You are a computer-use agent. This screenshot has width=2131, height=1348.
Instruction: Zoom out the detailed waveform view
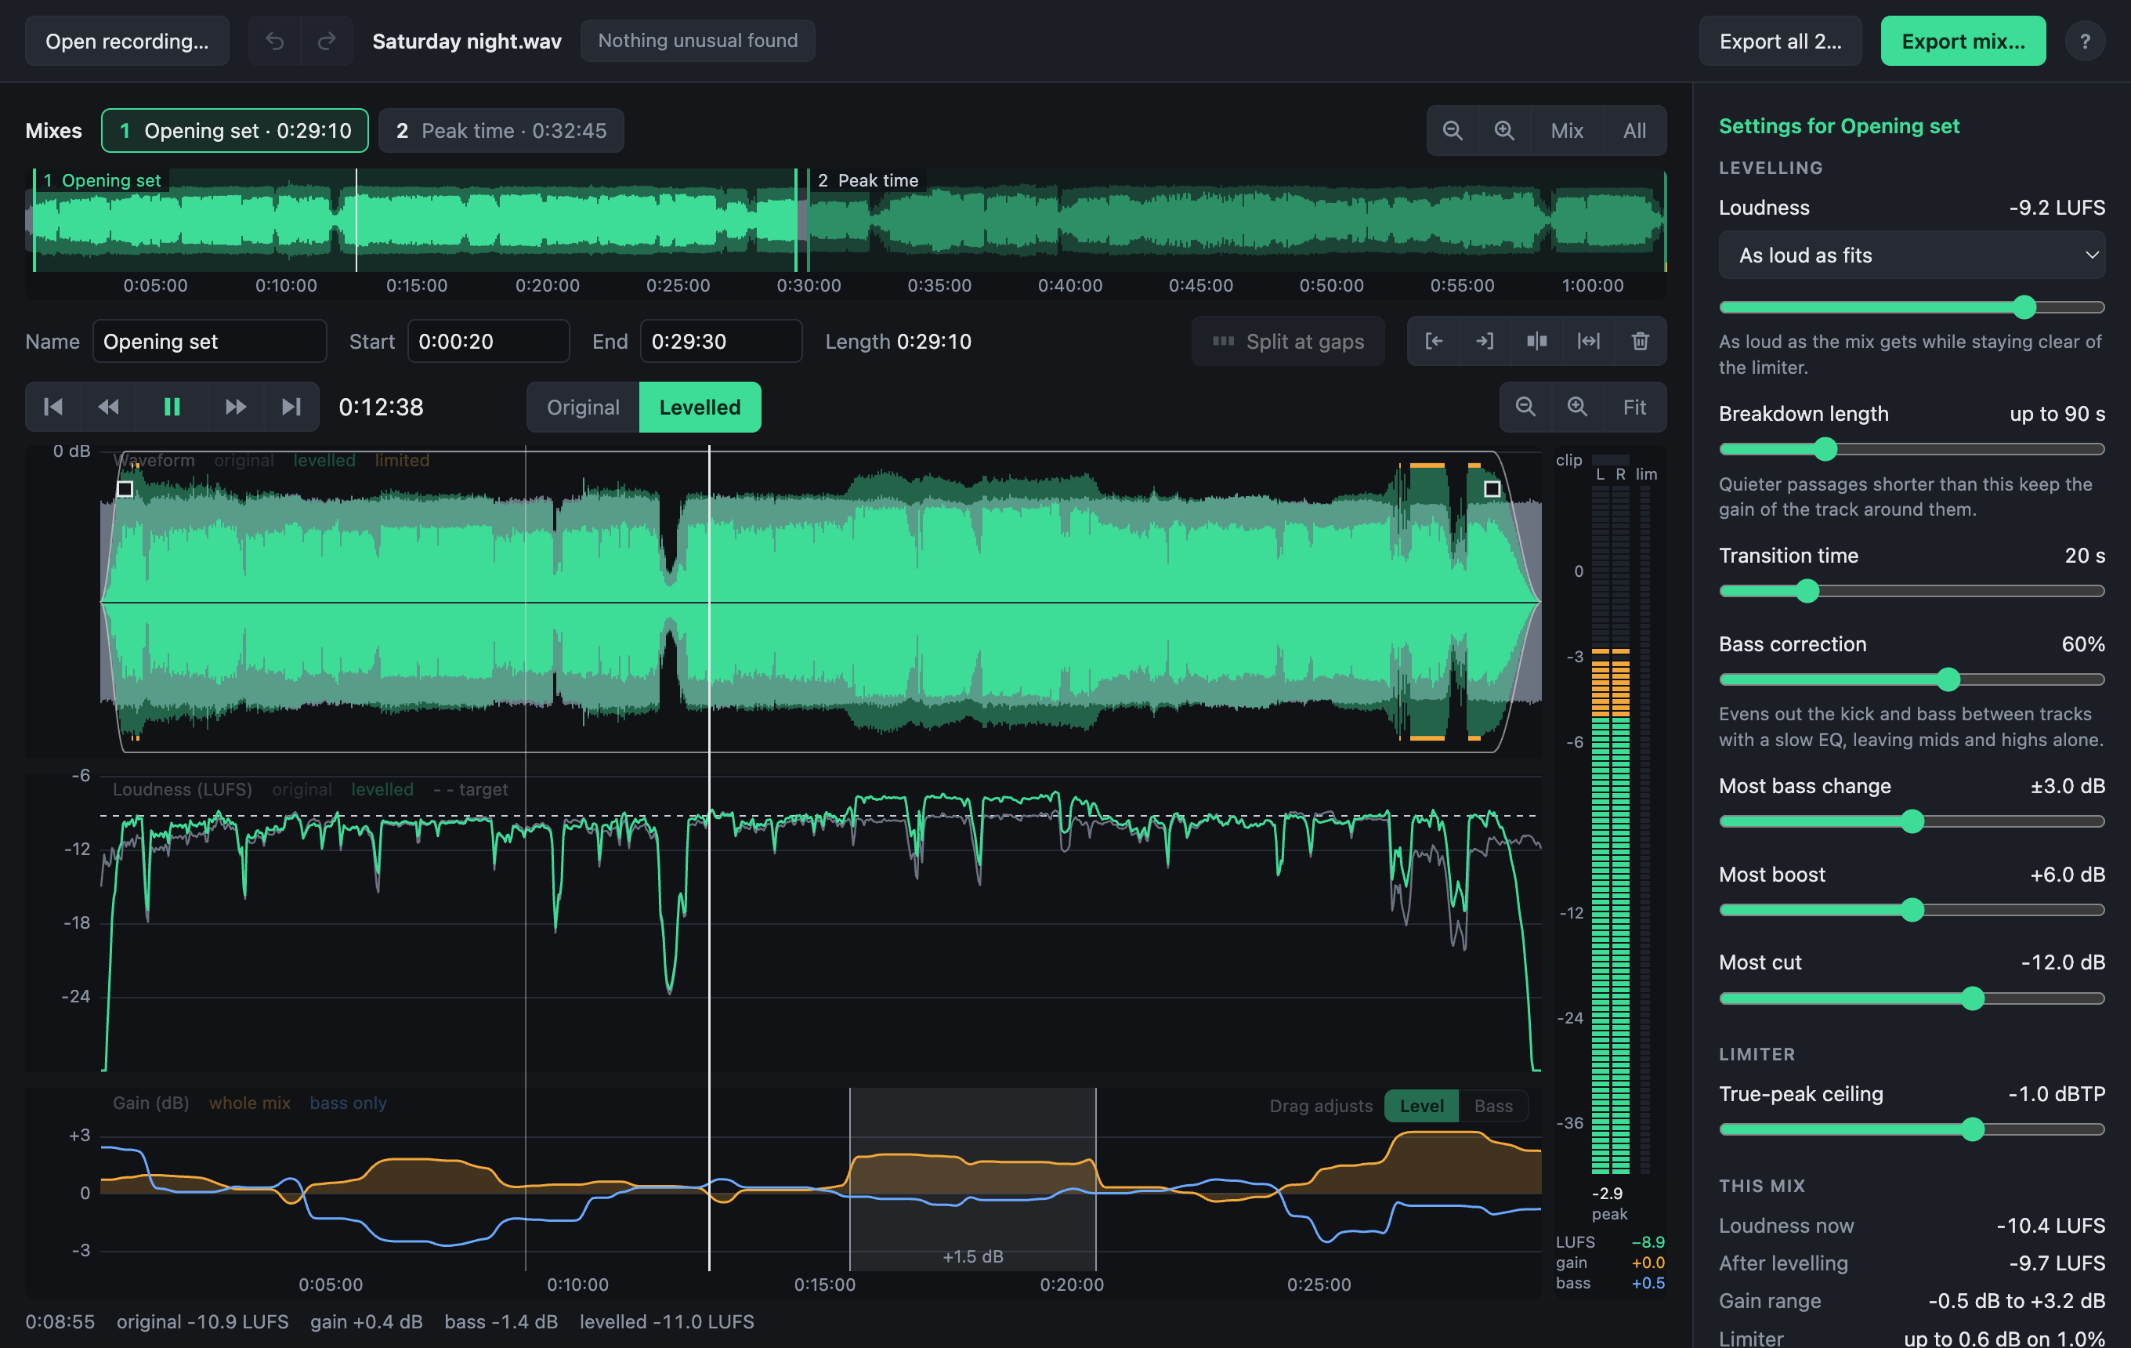point(1525,408)
